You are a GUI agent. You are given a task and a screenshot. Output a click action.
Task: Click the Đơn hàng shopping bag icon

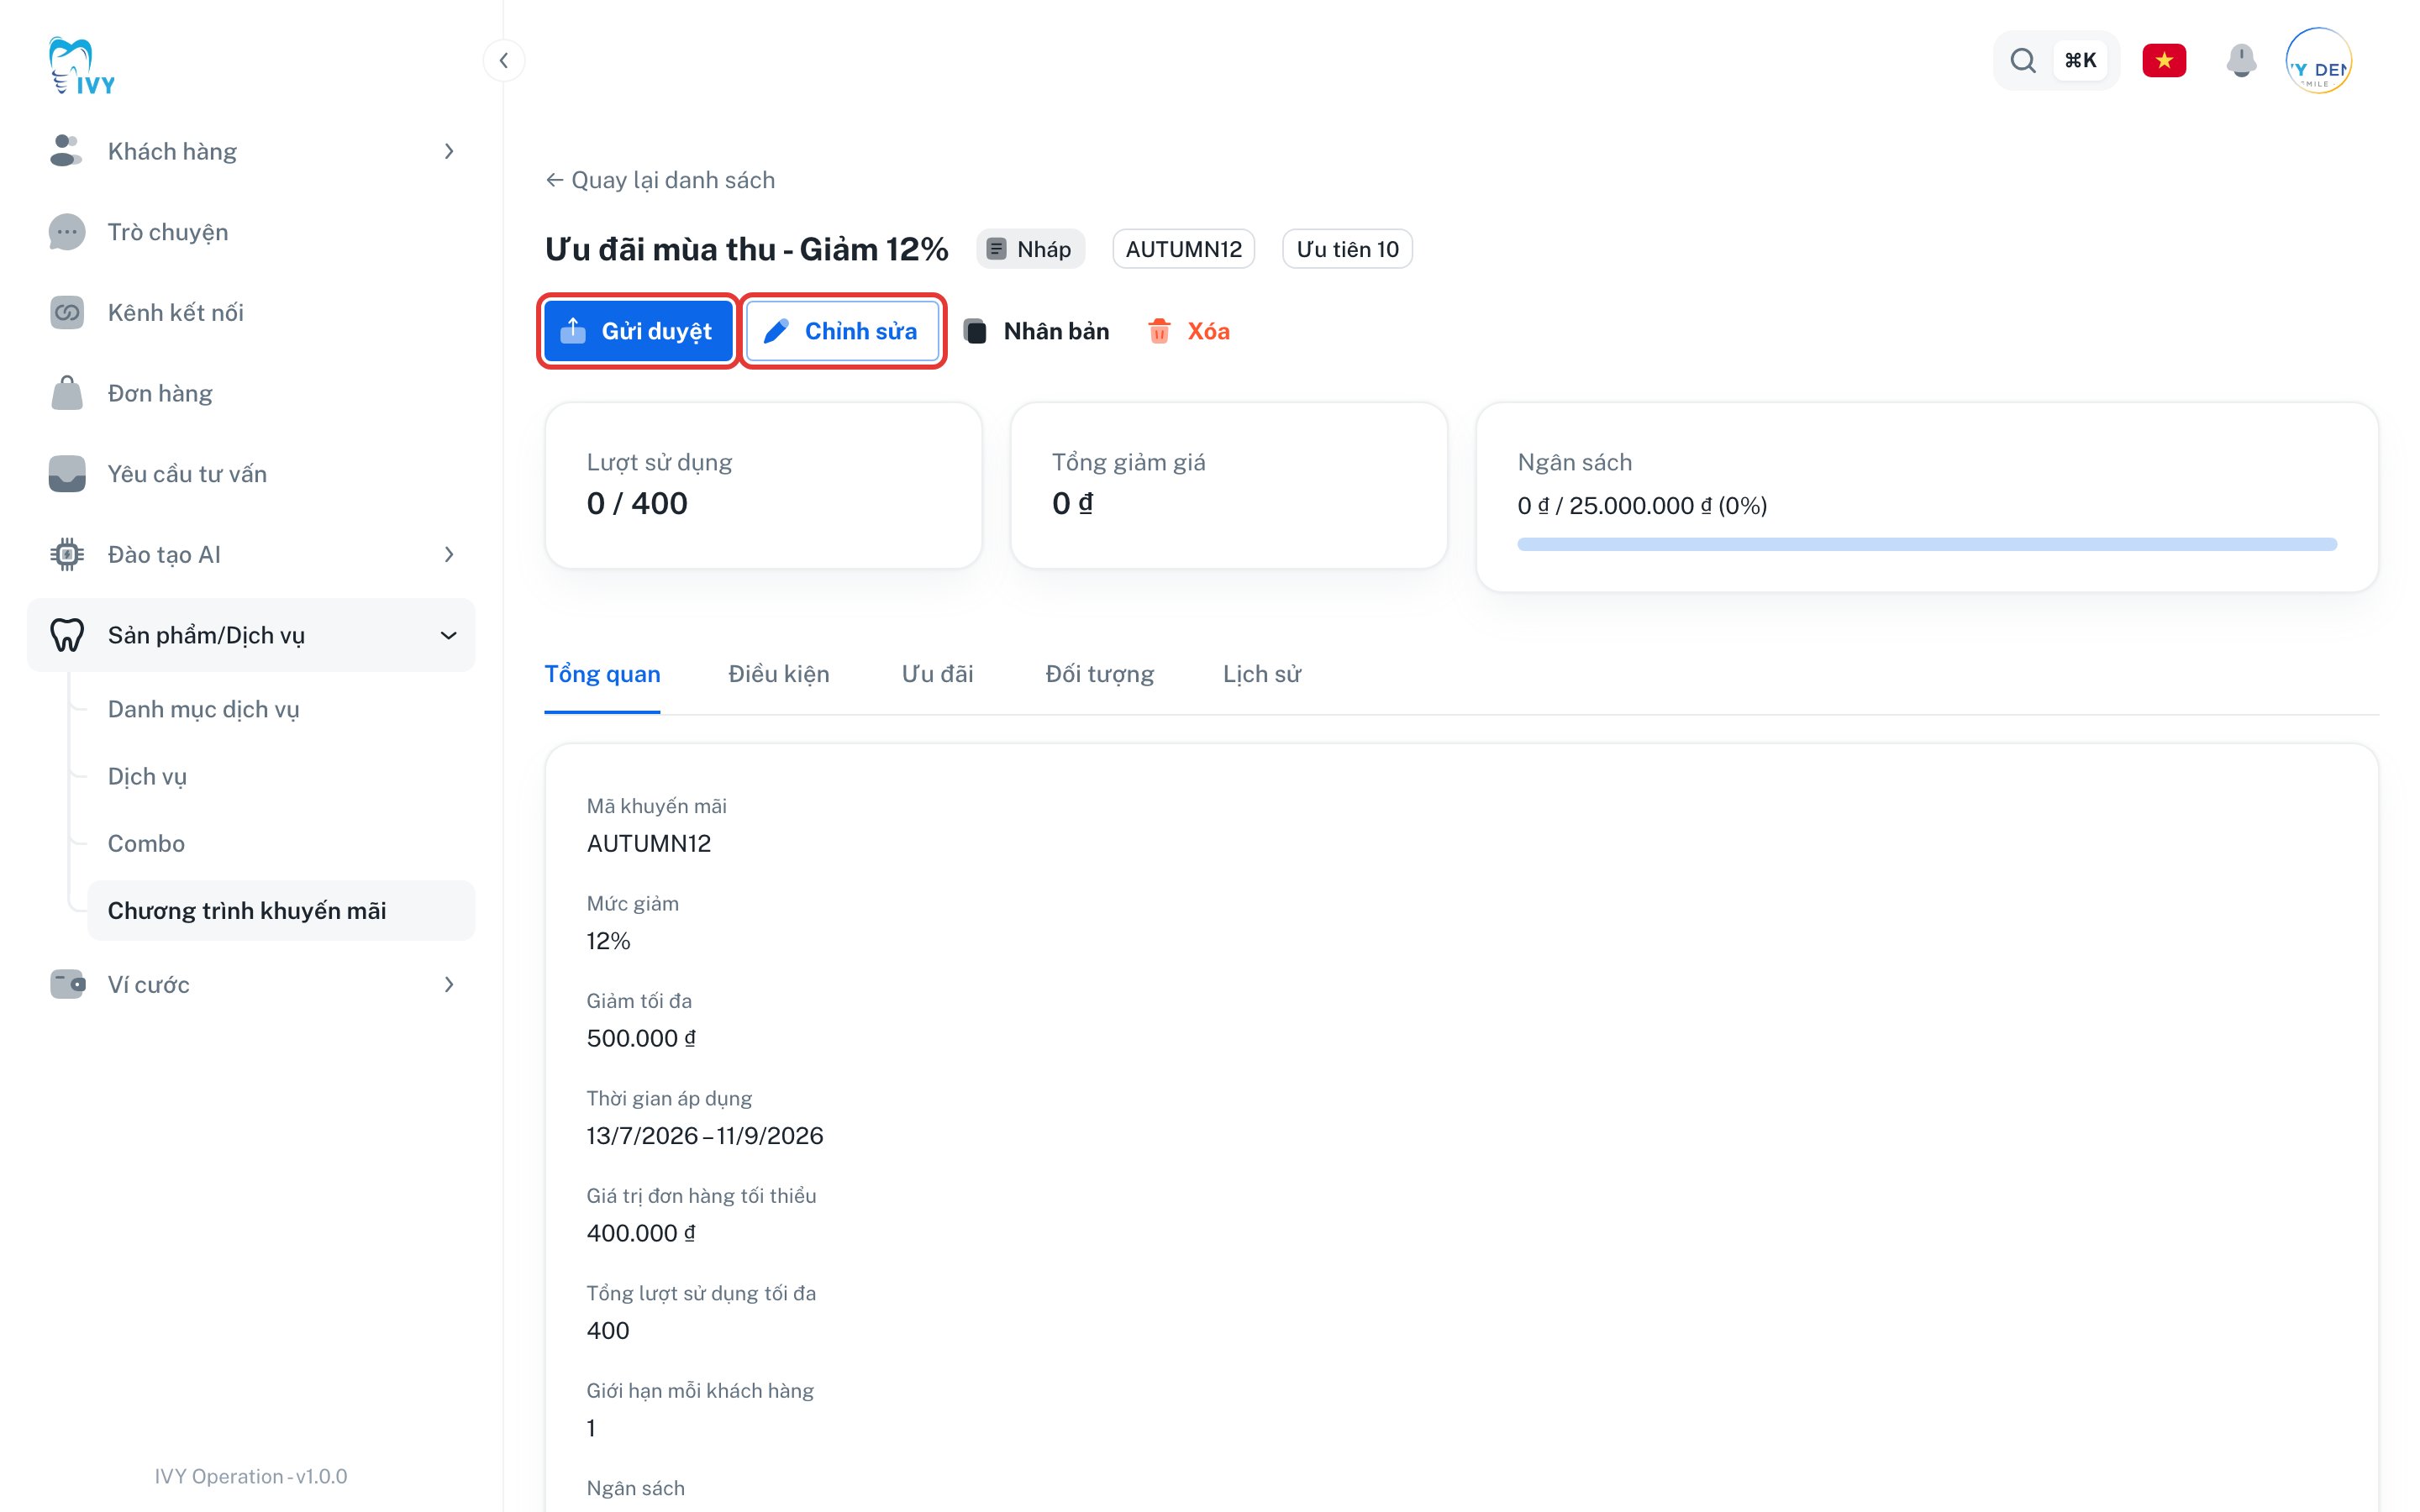tap(66, 393)
